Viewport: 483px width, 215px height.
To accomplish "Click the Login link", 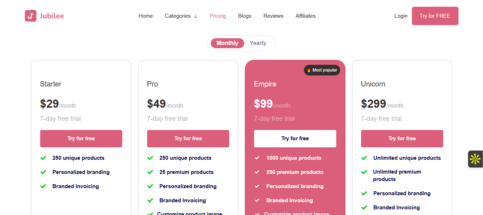I will pos(401,16).
